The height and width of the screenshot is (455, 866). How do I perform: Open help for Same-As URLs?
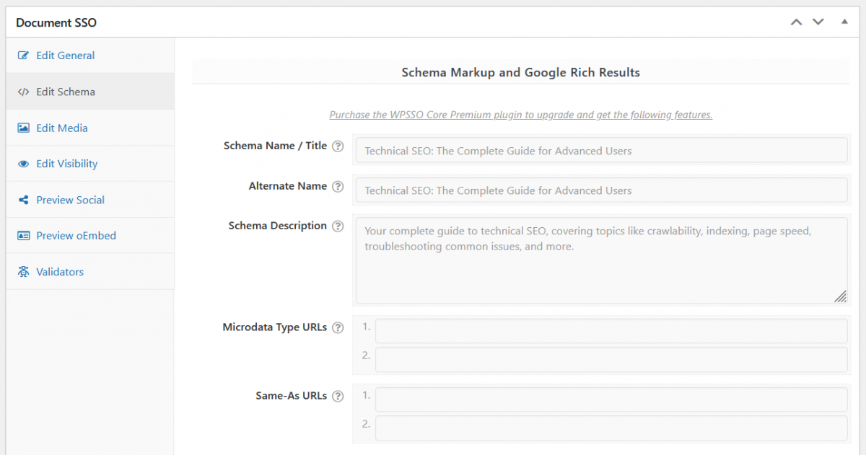tap(338, 396)
